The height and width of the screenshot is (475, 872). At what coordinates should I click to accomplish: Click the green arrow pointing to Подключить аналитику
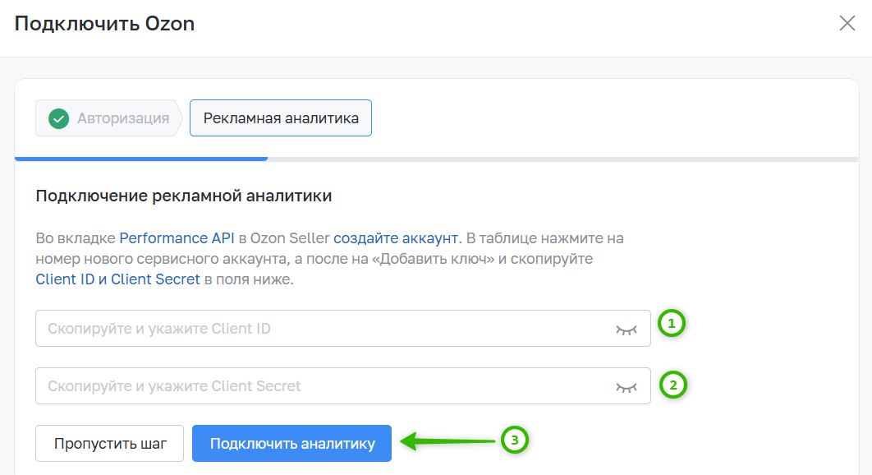(x=448, y=441)
